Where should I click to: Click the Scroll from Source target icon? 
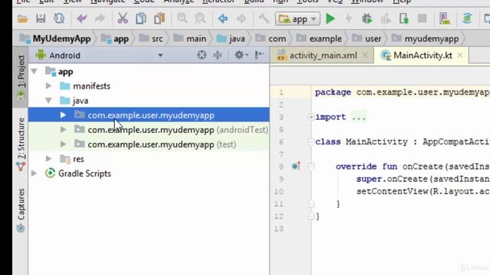pyautogui.click(x=201, y=55)
